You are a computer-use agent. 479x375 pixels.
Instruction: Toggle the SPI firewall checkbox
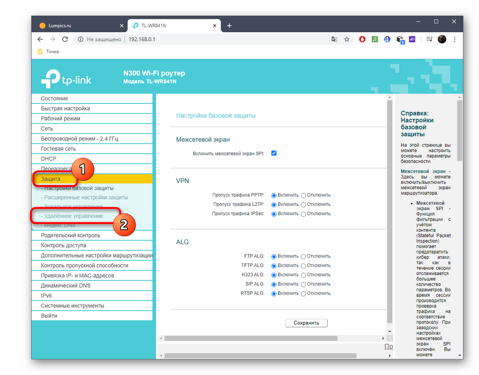[274, 153]
